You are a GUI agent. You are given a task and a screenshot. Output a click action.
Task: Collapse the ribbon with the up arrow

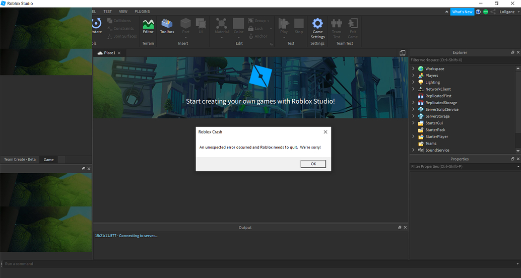[x=447, y=12]
